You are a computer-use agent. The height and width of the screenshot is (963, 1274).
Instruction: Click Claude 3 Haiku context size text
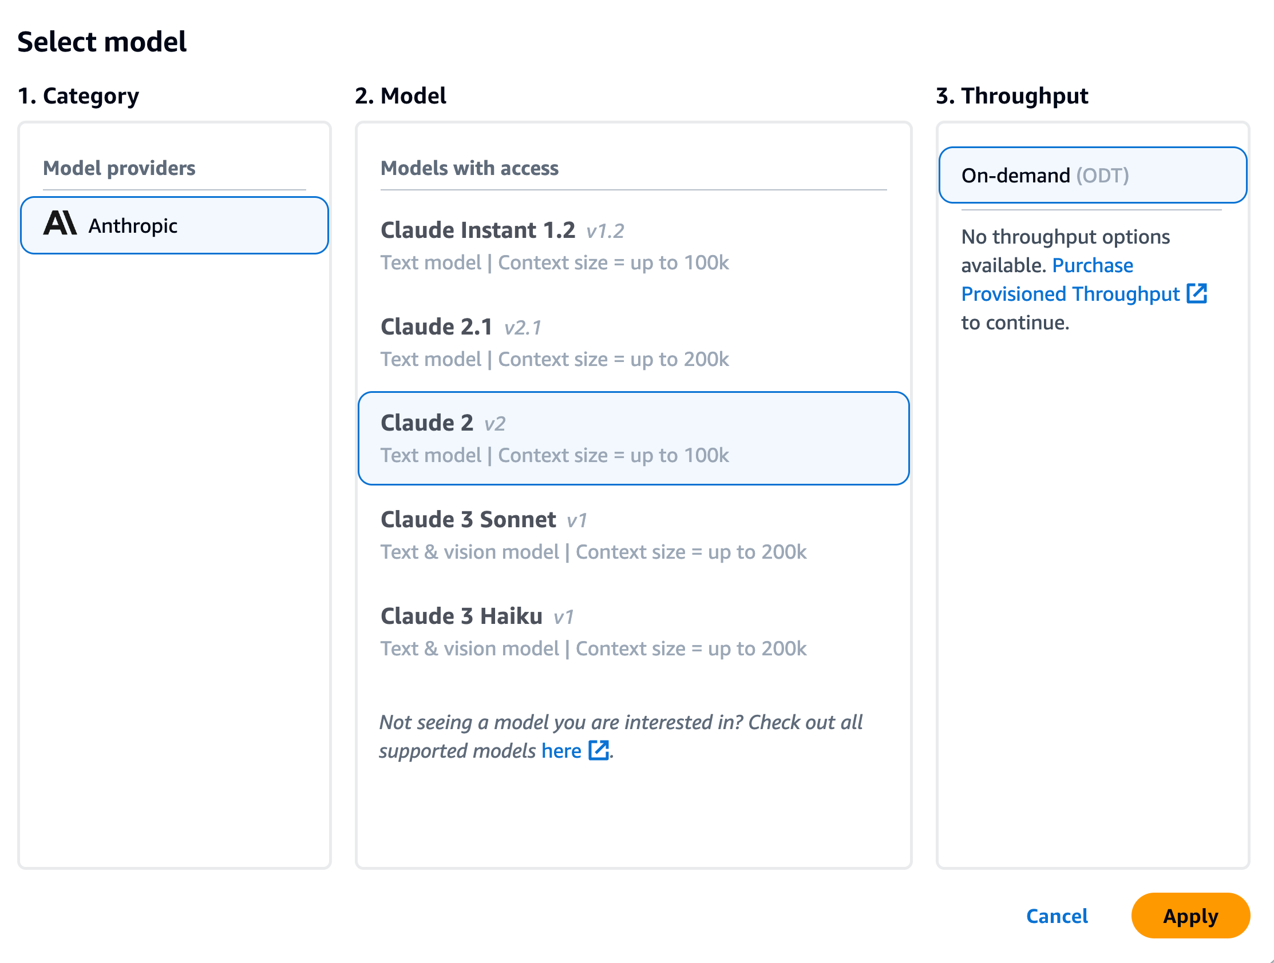(691, 648)
